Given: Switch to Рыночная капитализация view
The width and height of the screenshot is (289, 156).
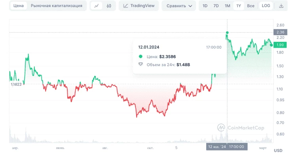Looking at the screenshot, I should 56,6.
